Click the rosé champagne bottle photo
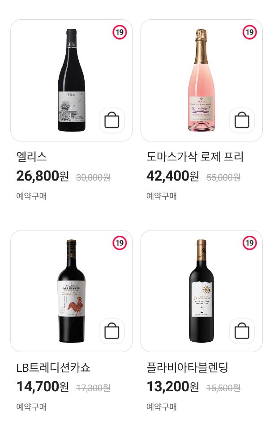This screenshot has height=428, width=274. (x=201, y=81)
